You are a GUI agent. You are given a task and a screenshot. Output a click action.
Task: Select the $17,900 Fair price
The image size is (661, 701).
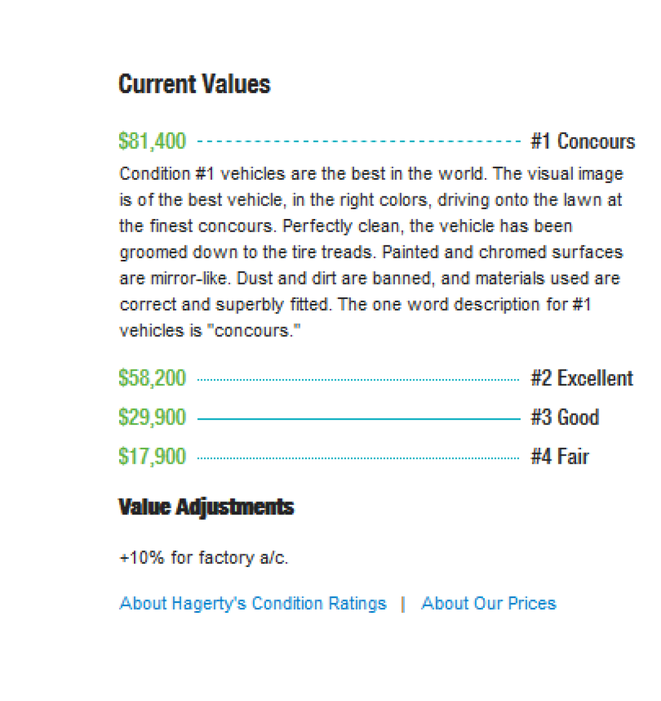click(153, 457)
